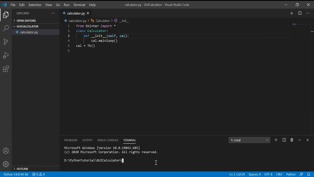This screenshot has height=177, width=314.
Task: Open the Explorer view in activity bar
Action: [x=6, y=15]
